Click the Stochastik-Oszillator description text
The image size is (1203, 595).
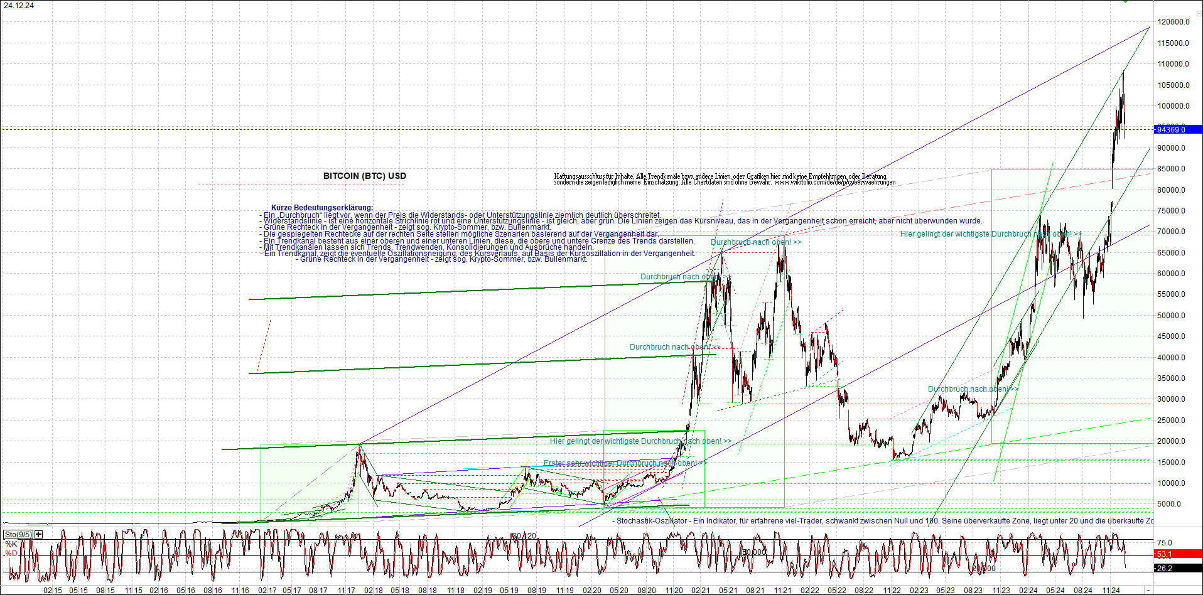click(883, 520)
